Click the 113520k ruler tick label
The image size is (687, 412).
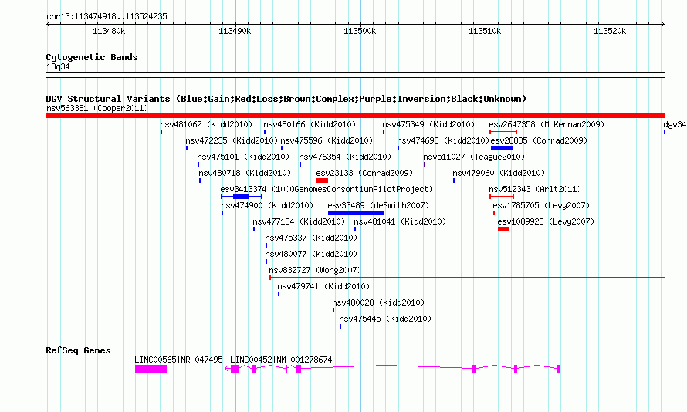tap(610, 32)
